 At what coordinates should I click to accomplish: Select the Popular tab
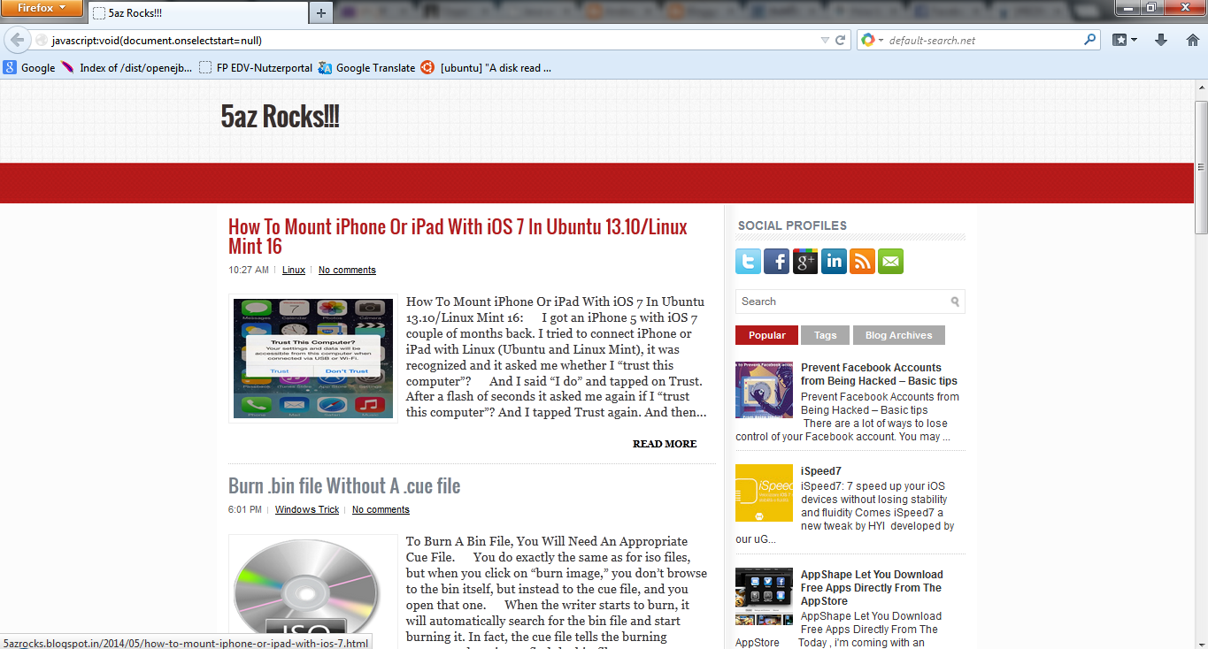point(766,335)
